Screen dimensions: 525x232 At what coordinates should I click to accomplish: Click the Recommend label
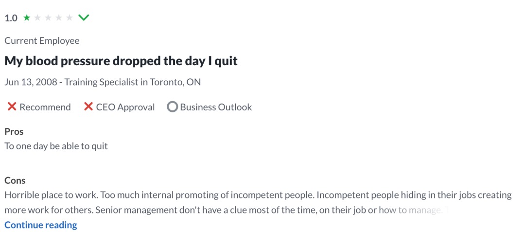[x=45, y=107]
